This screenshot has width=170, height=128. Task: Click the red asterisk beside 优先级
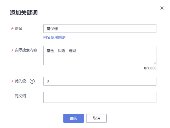(x=12, y=81)
